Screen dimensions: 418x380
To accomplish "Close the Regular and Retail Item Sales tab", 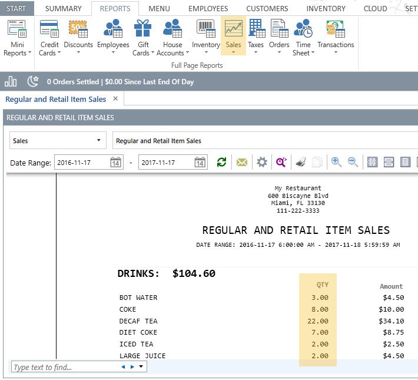I will (115, 99).
